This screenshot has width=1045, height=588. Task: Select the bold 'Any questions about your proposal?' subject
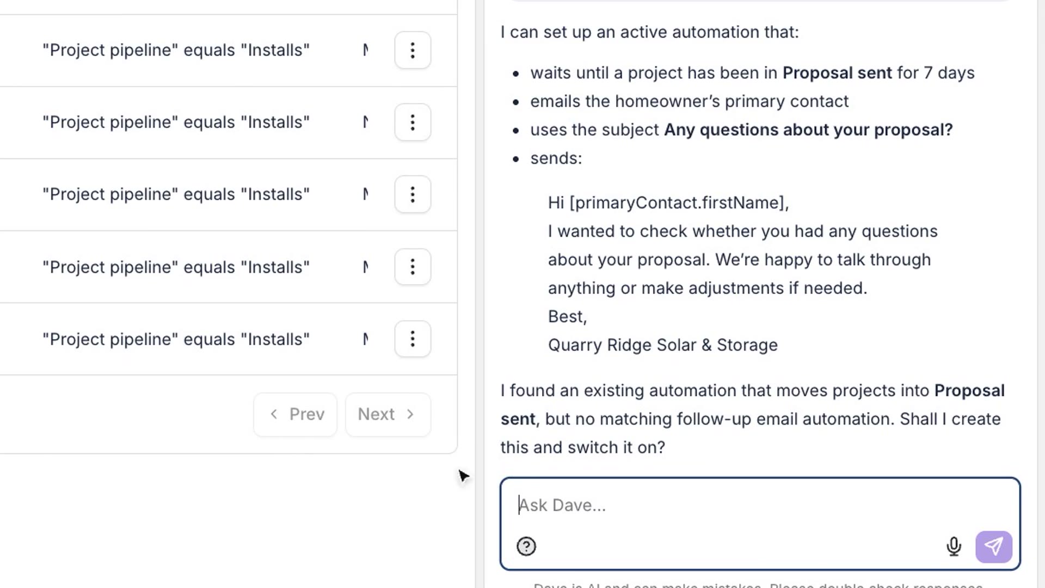pos(808,130)
